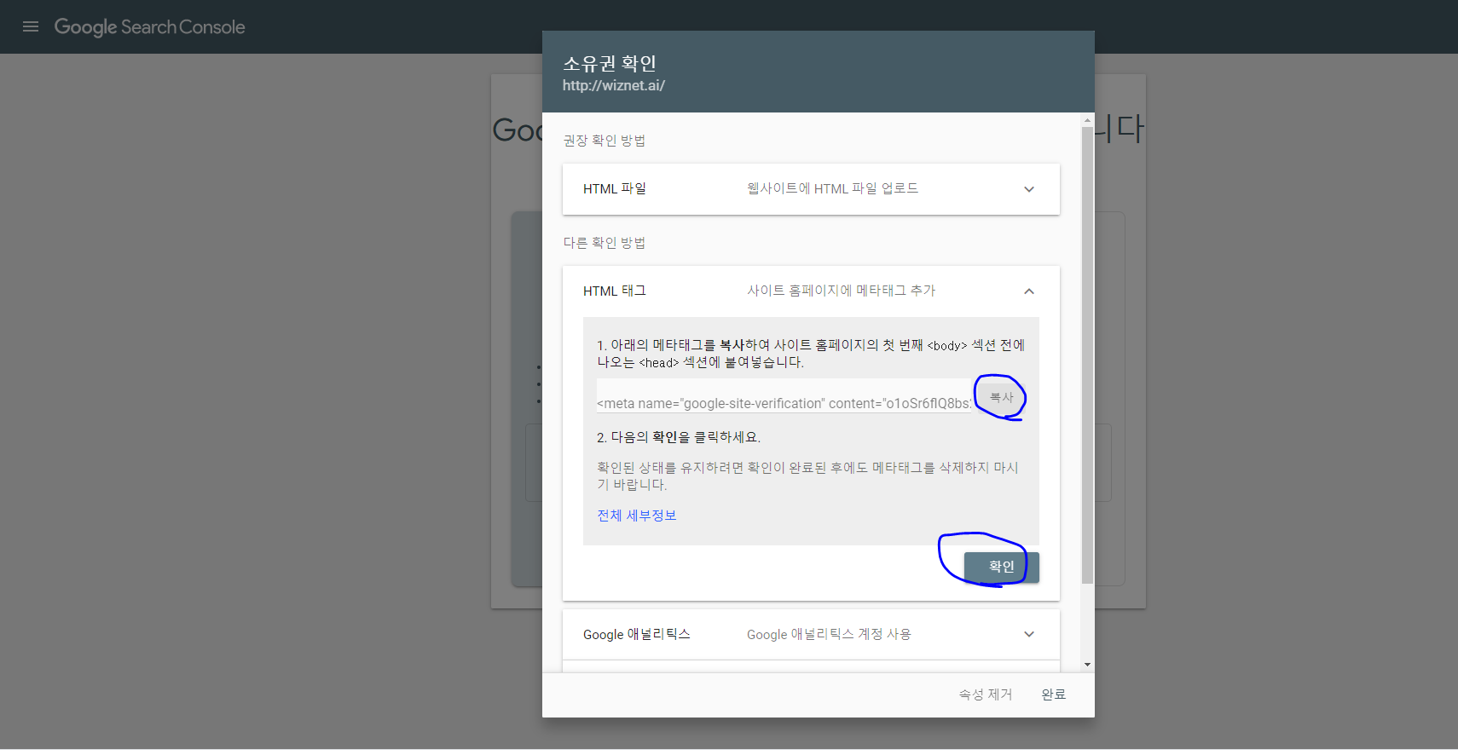Click the 권장 확인 방법 heading
Image resolution: width=1458 pixels, height=755 pixels.
coord(605,141)
